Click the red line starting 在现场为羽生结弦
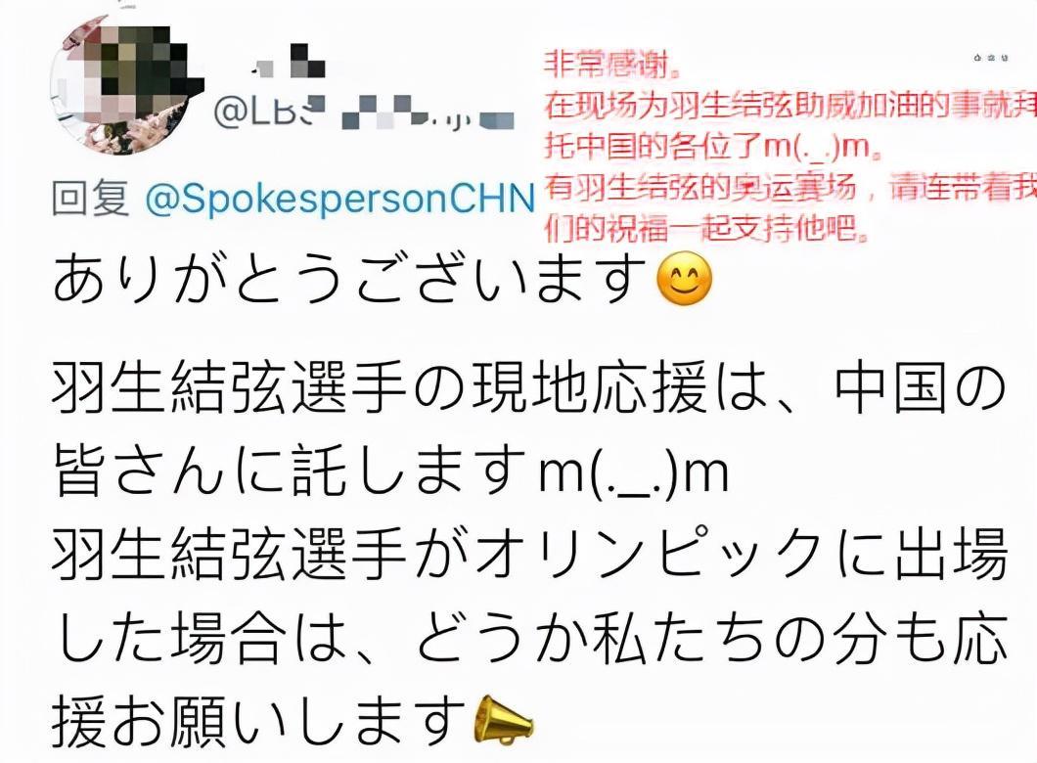The image size is (1037, 763). [790, 105]
